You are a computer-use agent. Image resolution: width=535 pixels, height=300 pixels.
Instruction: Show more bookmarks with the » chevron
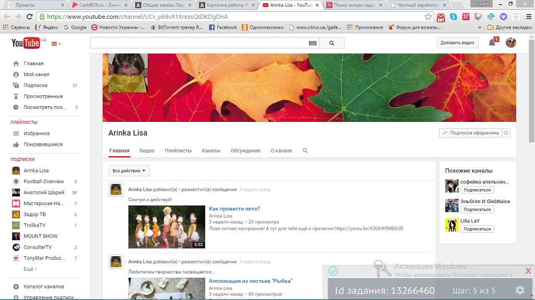point(480,27)
